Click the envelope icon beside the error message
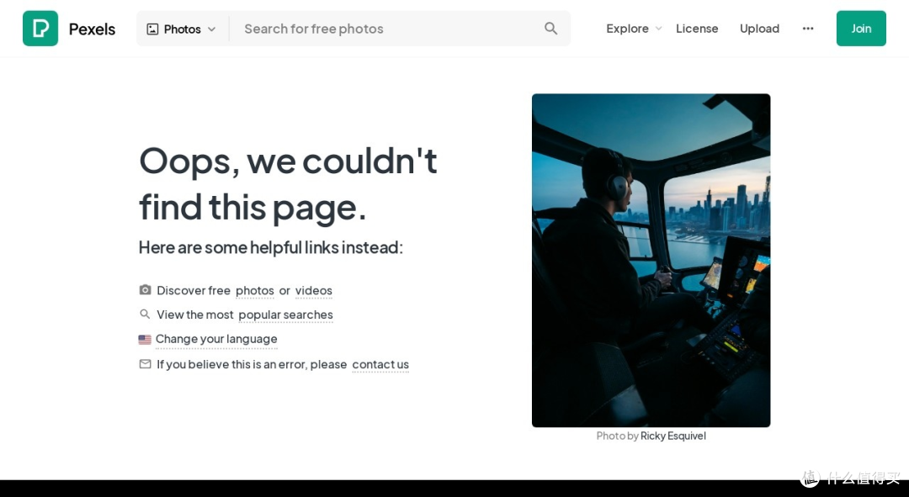This screenshot has height=497, width=909. [x=145, y=364]
